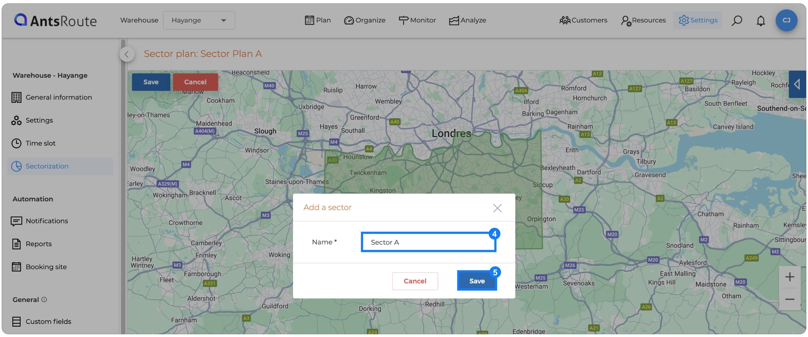
Task: Zoom out on the map
Action: click(790, 299)
